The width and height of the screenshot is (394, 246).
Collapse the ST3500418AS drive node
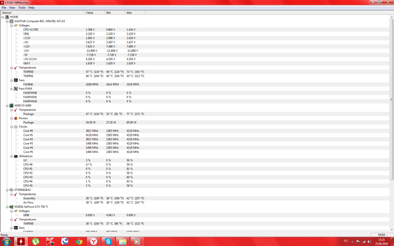tap(7, 190)
